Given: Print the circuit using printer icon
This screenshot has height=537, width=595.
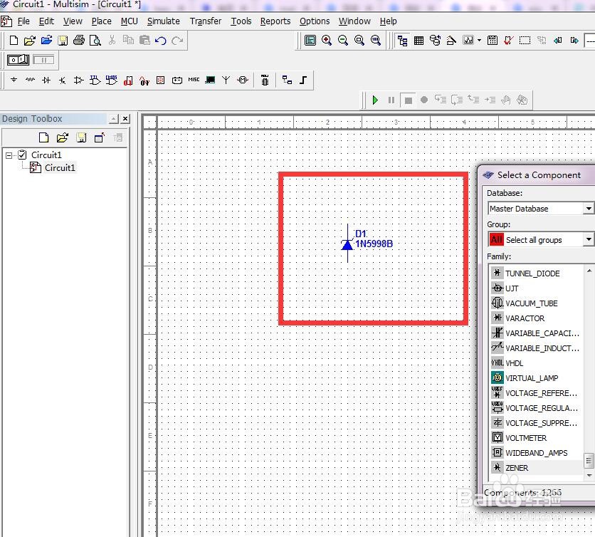Looking at the screenshot, I should (x=79, y=41).
